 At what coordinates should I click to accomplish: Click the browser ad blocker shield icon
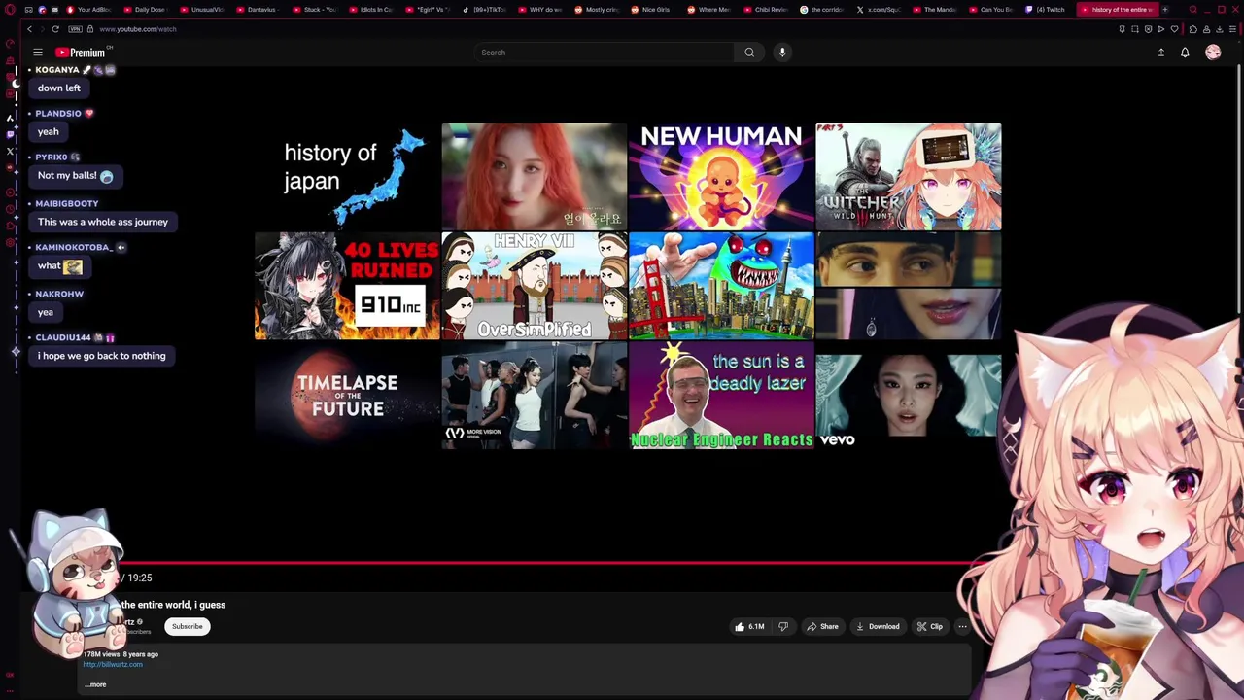click(1148, 29)
